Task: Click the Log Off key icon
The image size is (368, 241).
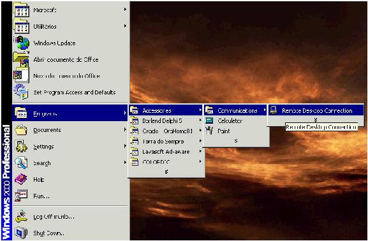Action: [21, 216]
